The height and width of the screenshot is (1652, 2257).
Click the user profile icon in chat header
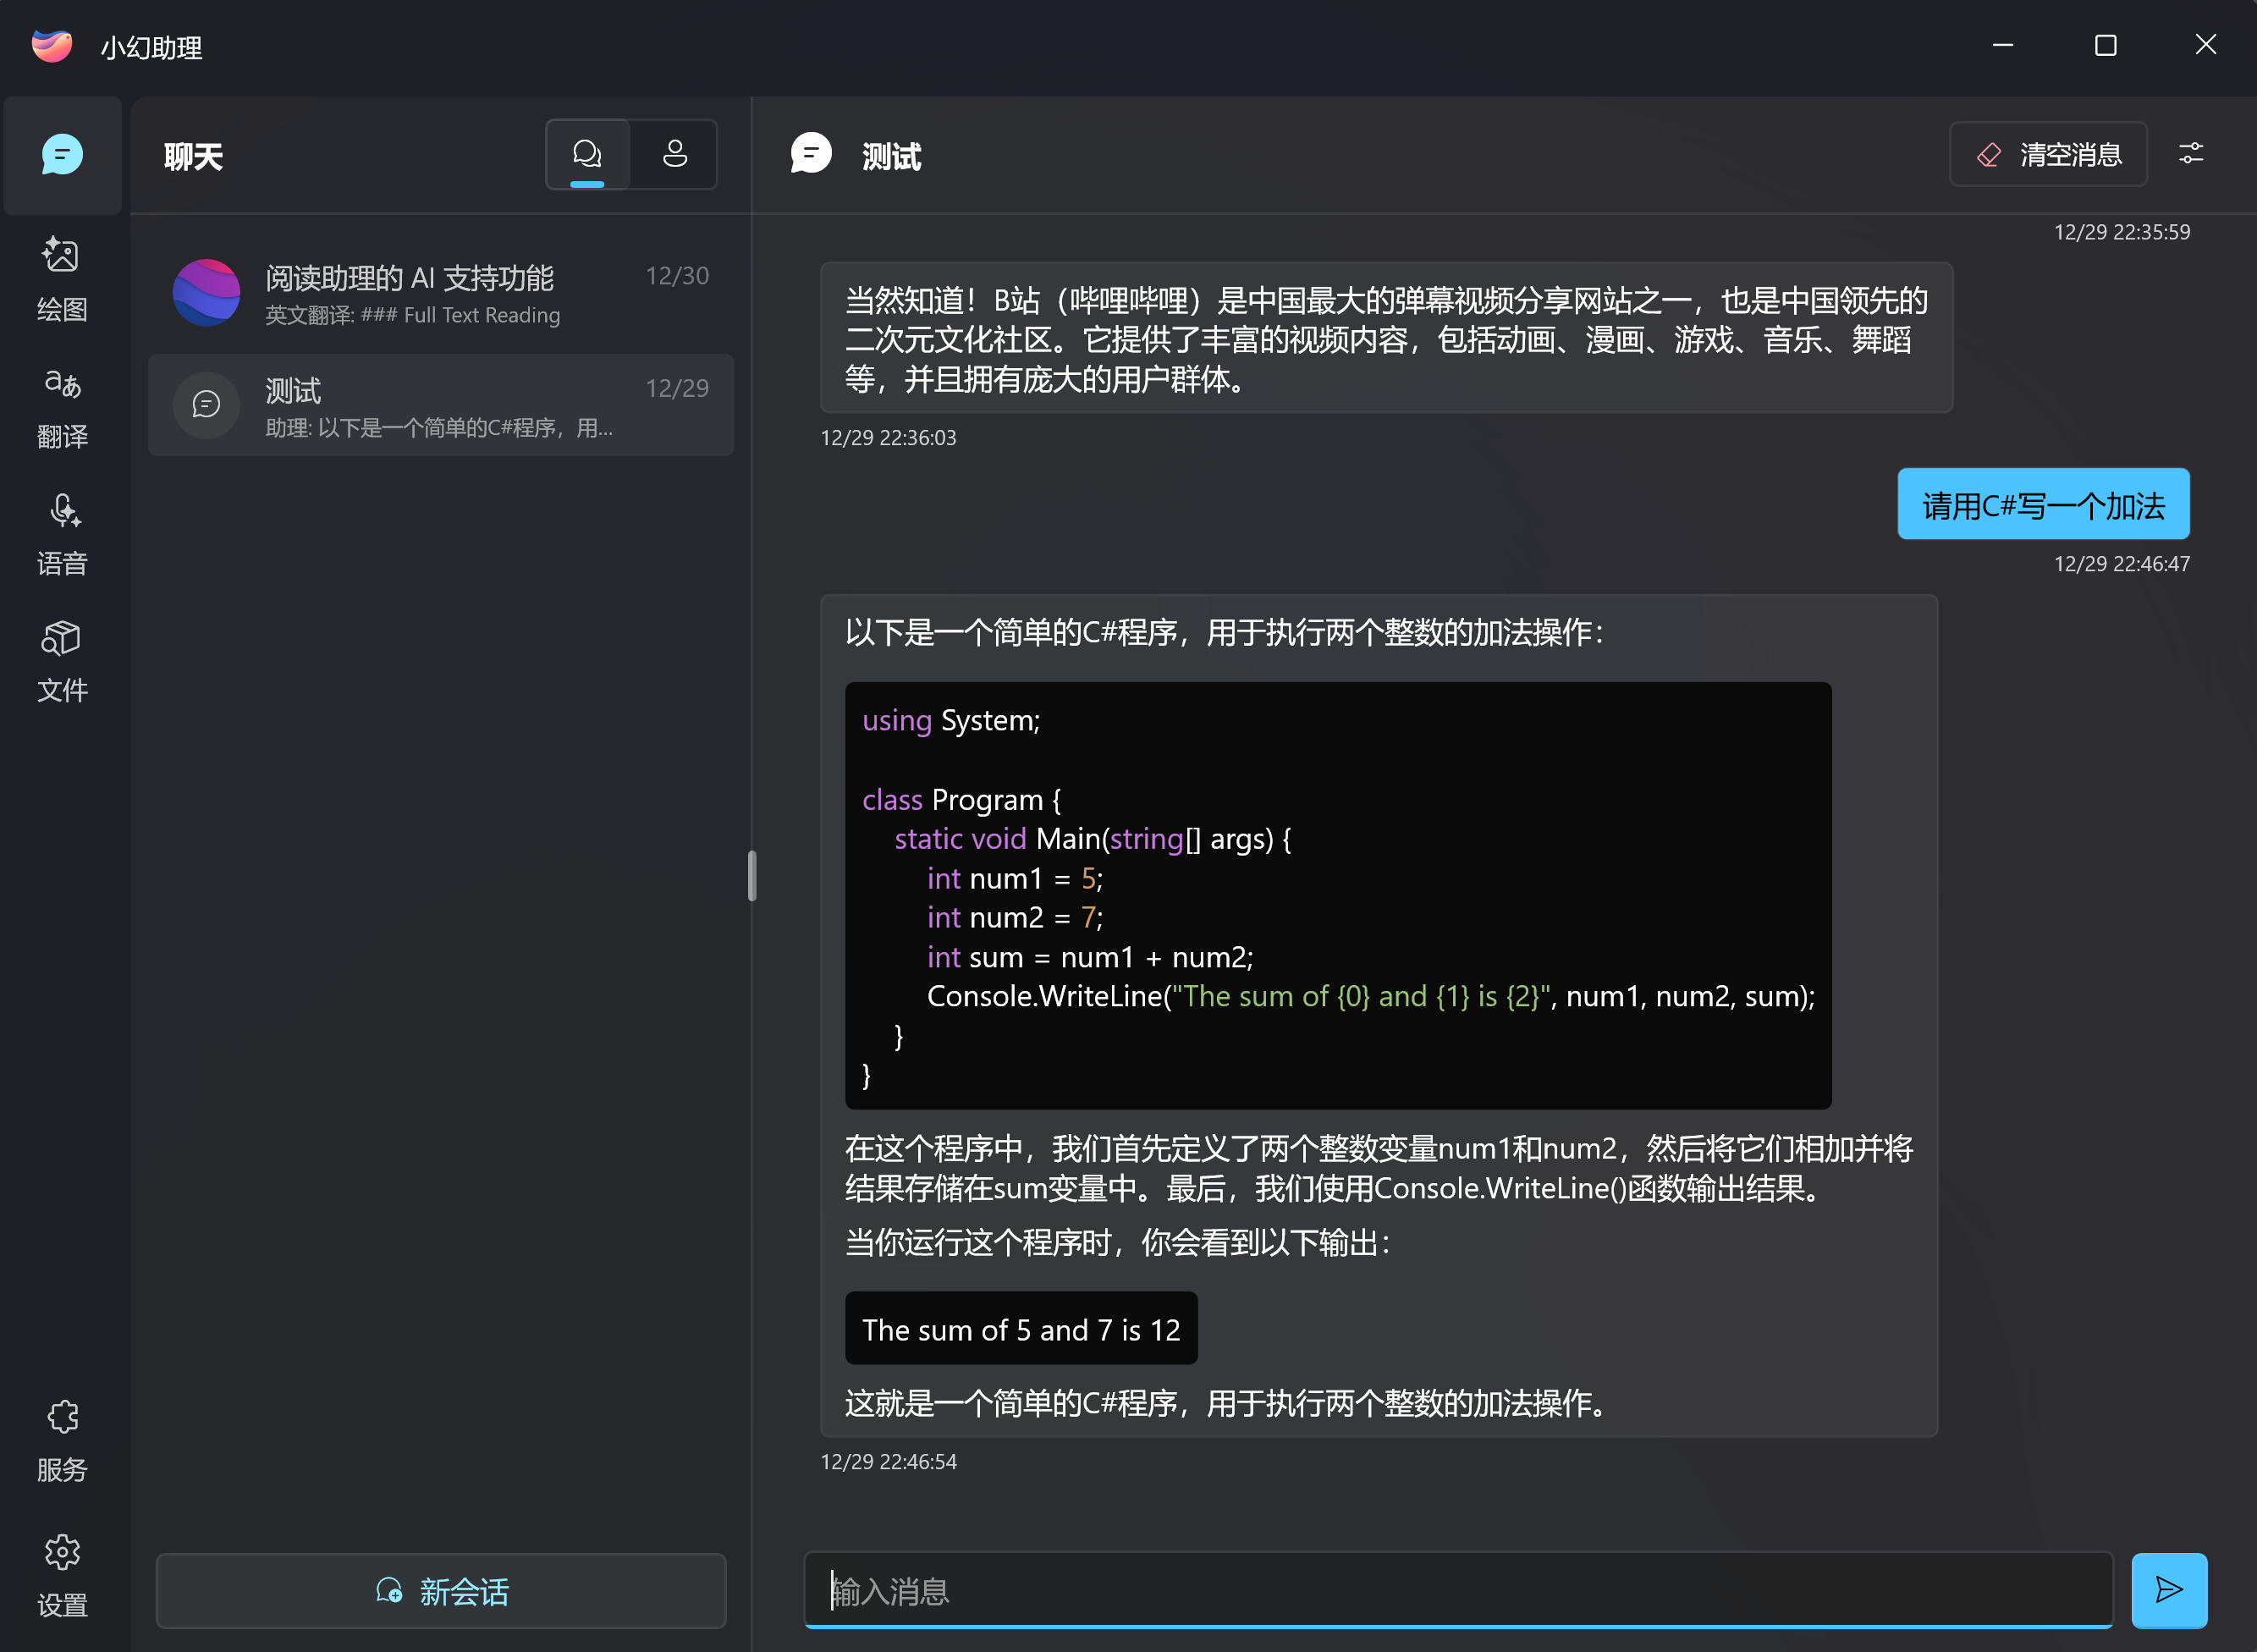coord(674,156)
